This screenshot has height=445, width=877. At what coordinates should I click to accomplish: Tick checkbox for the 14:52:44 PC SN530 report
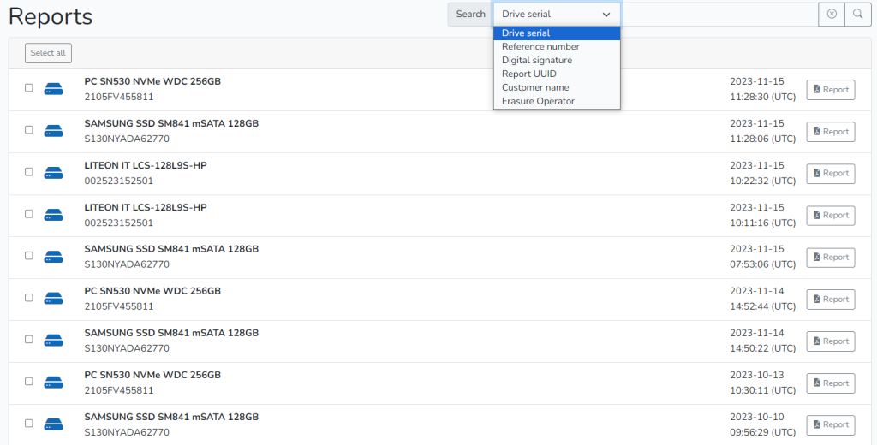pyautogui.click(x=29, y=298)
